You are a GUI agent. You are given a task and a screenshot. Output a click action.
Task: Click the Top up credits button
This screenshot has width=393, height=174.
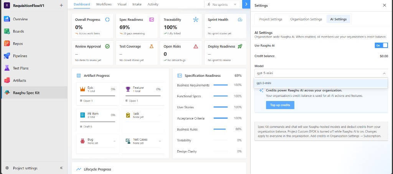(280, 105)
